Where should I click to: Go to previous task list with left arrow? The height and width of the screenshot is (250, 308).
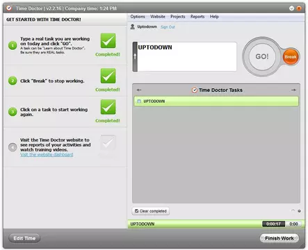click(139, 90)
